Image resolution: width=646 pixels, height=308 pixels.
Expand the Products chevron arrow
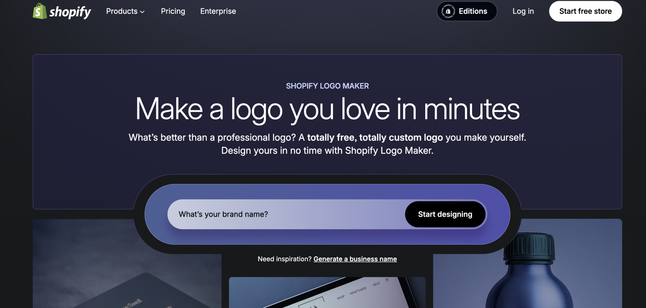click(x=142, y=12)
